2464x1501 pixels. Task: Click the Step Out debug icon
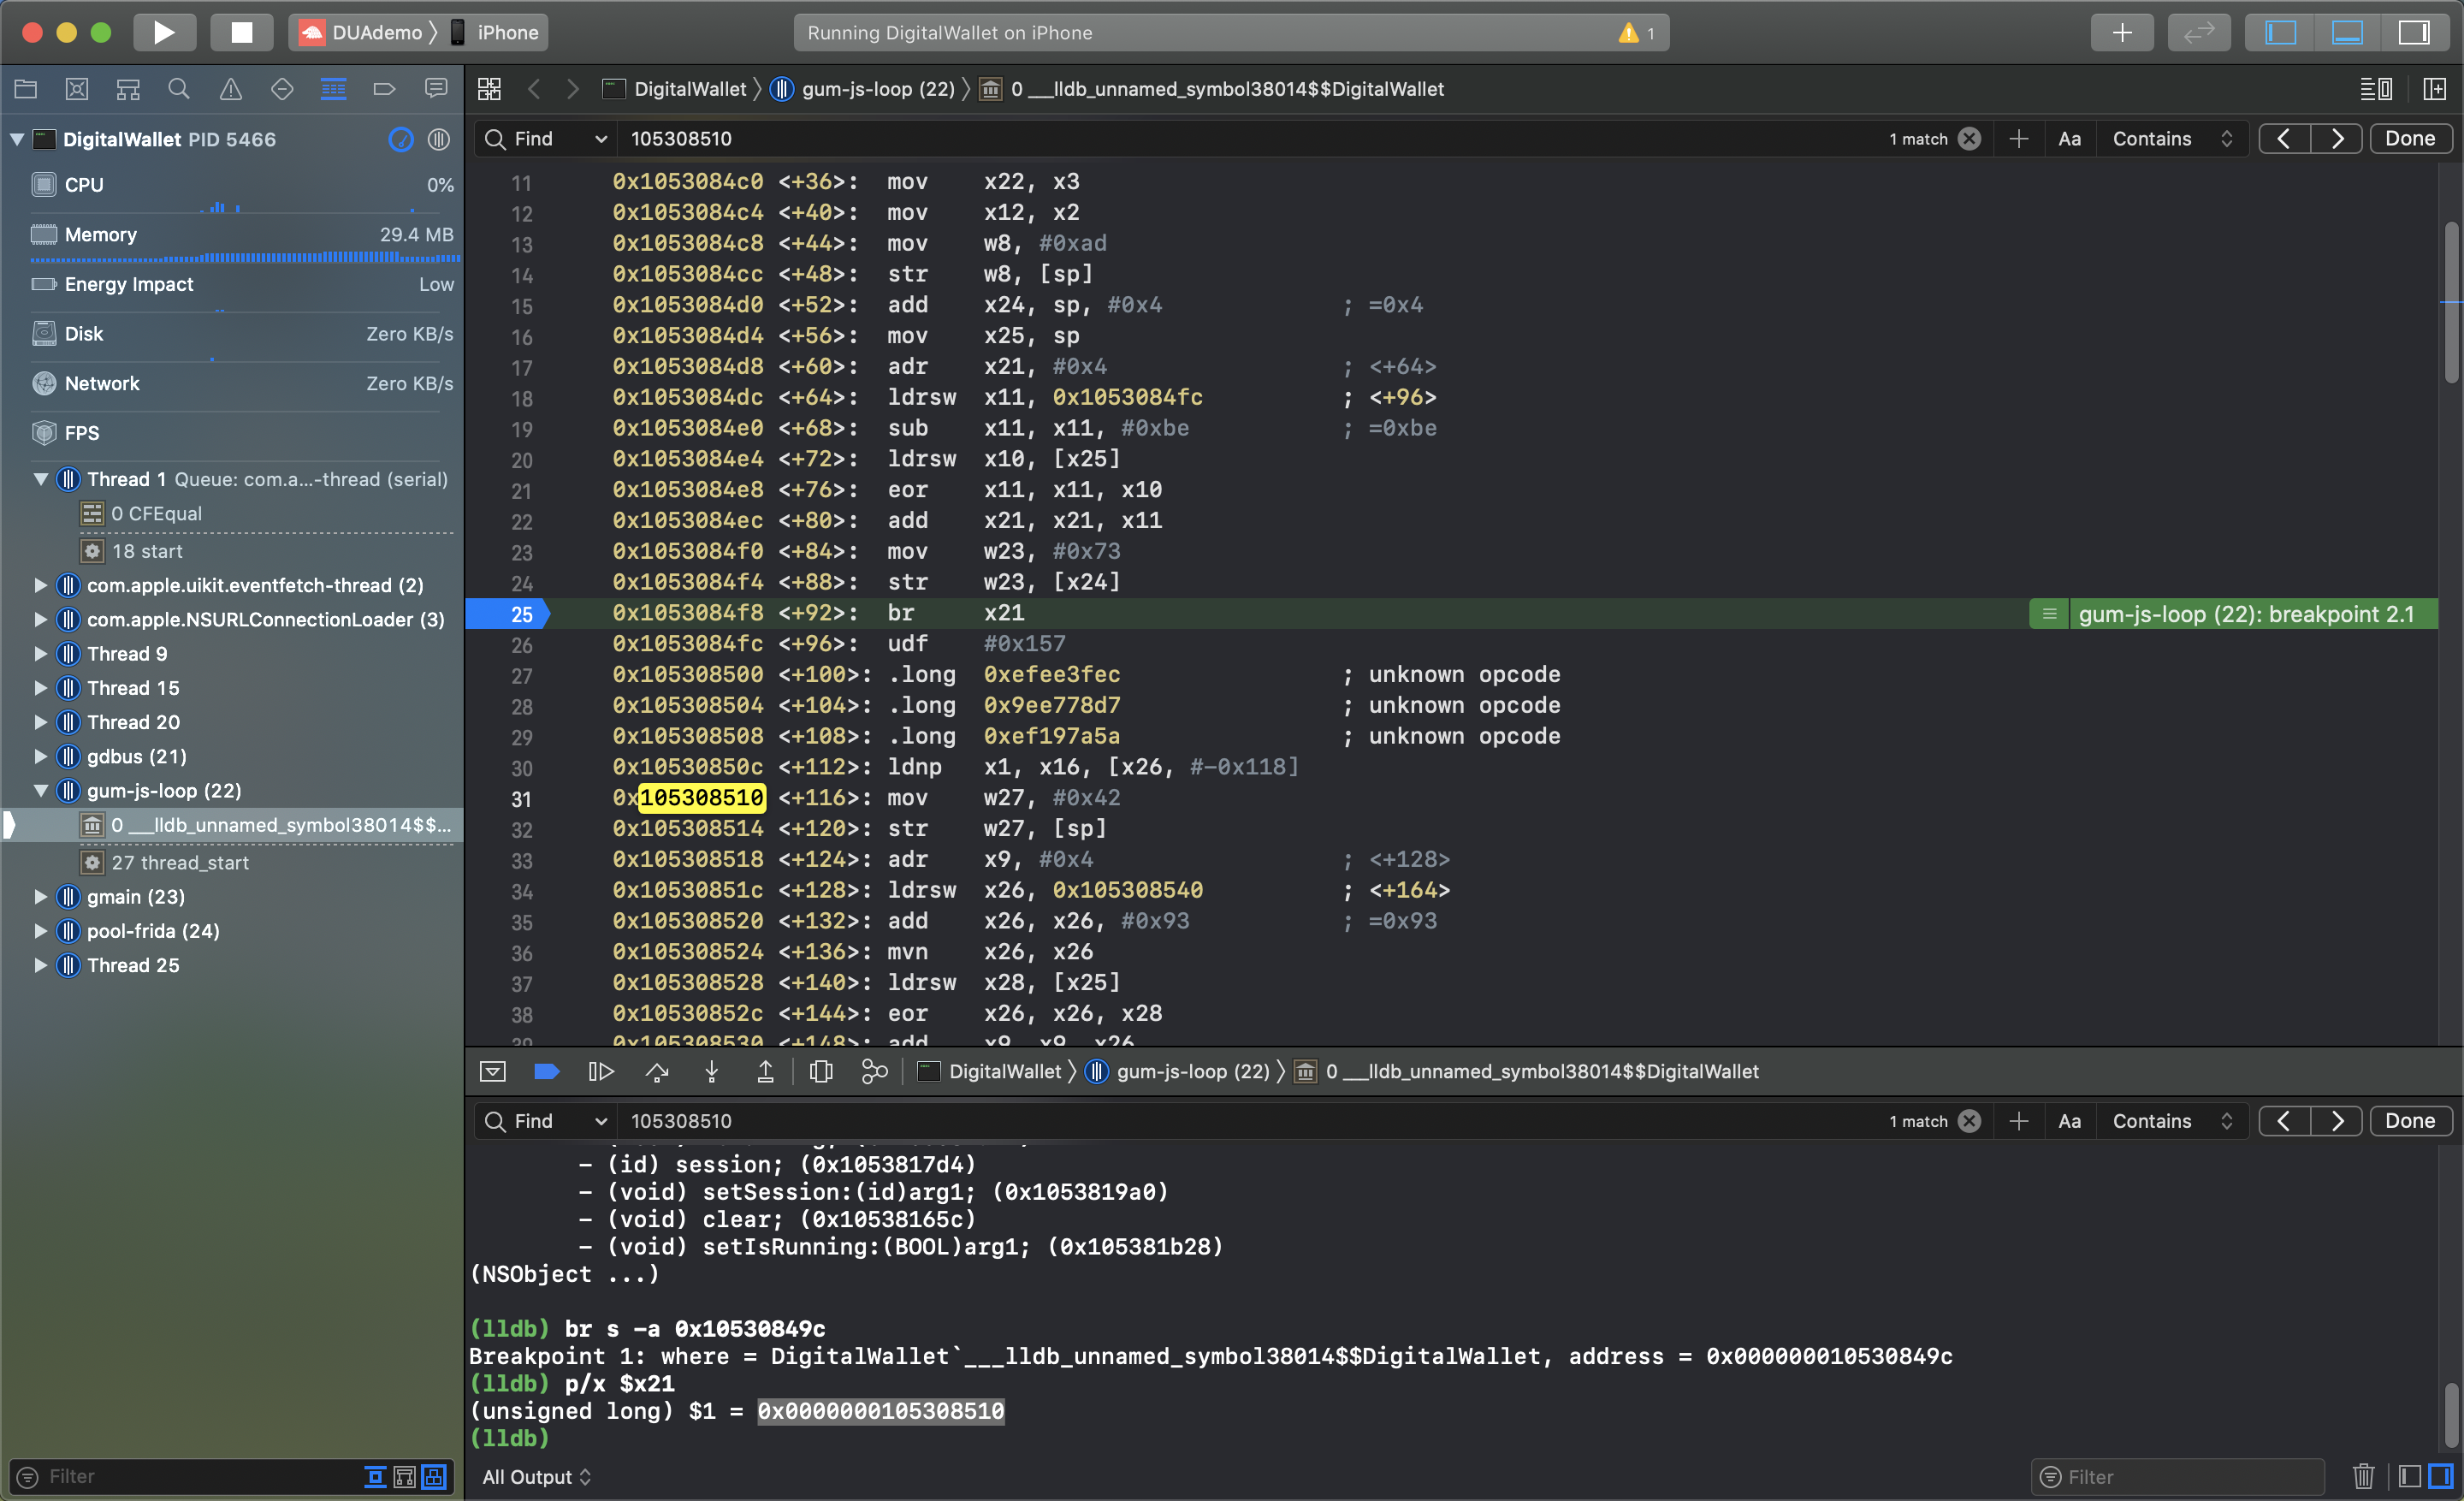(x=765, y=1072)
